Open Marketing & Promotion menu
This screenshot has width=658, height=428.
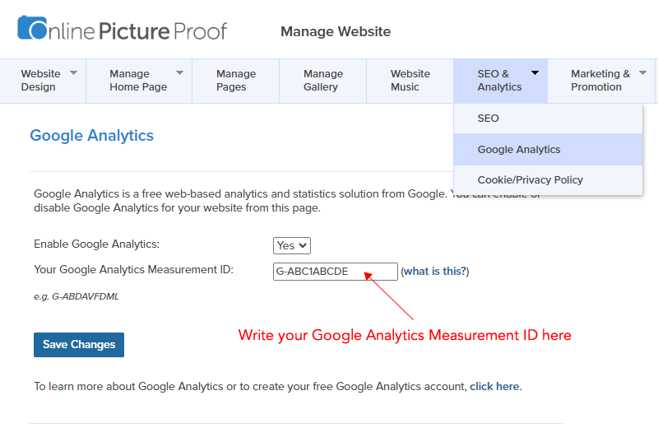(601, 81)
